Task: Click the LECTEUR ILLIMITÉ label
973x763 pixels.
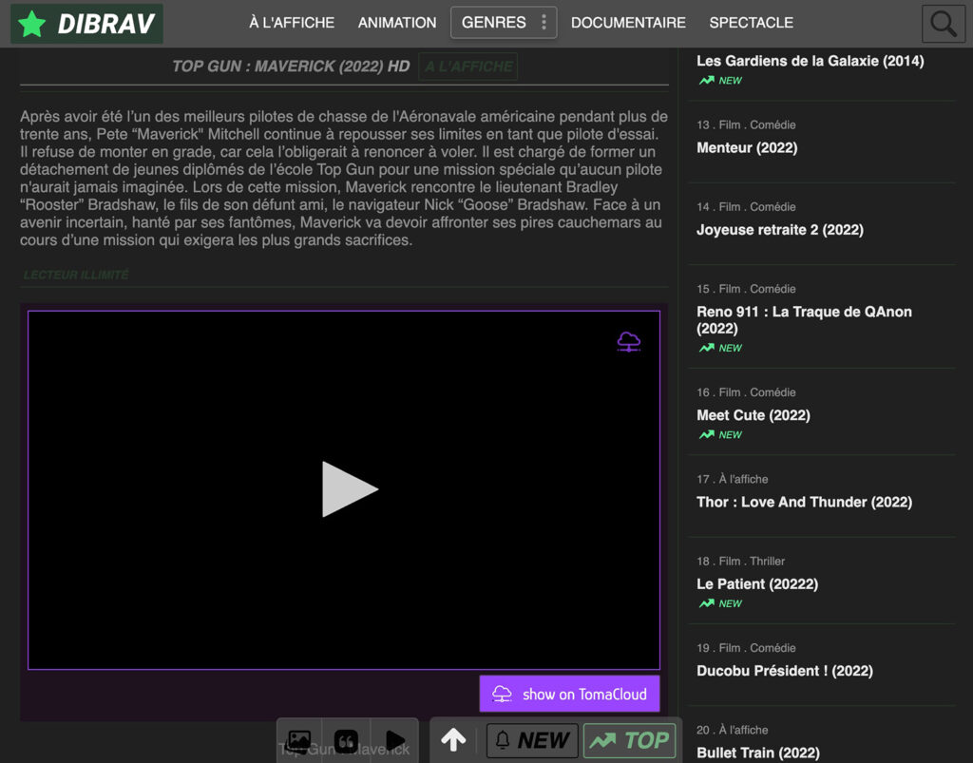Action: click(76, 275)
